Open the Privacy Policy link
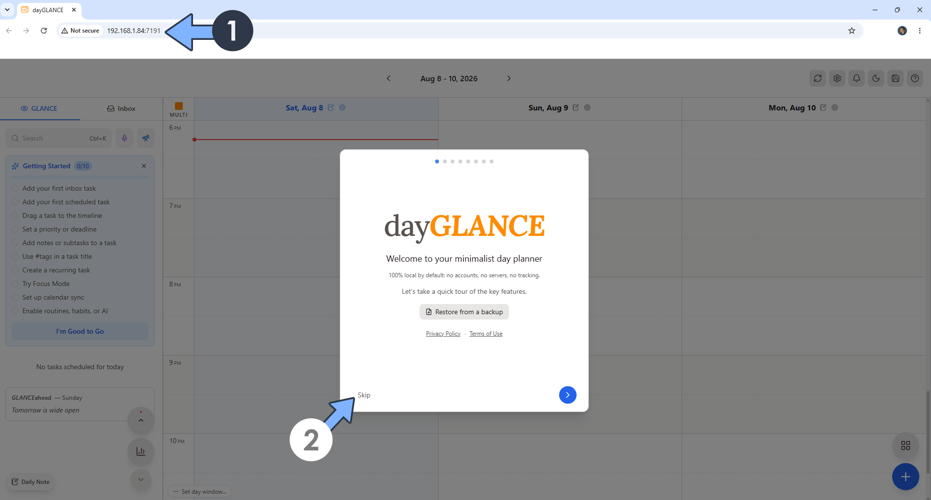The height and width of the screenshot is (500, 931). pyautogui.click(x=443, y=334)
